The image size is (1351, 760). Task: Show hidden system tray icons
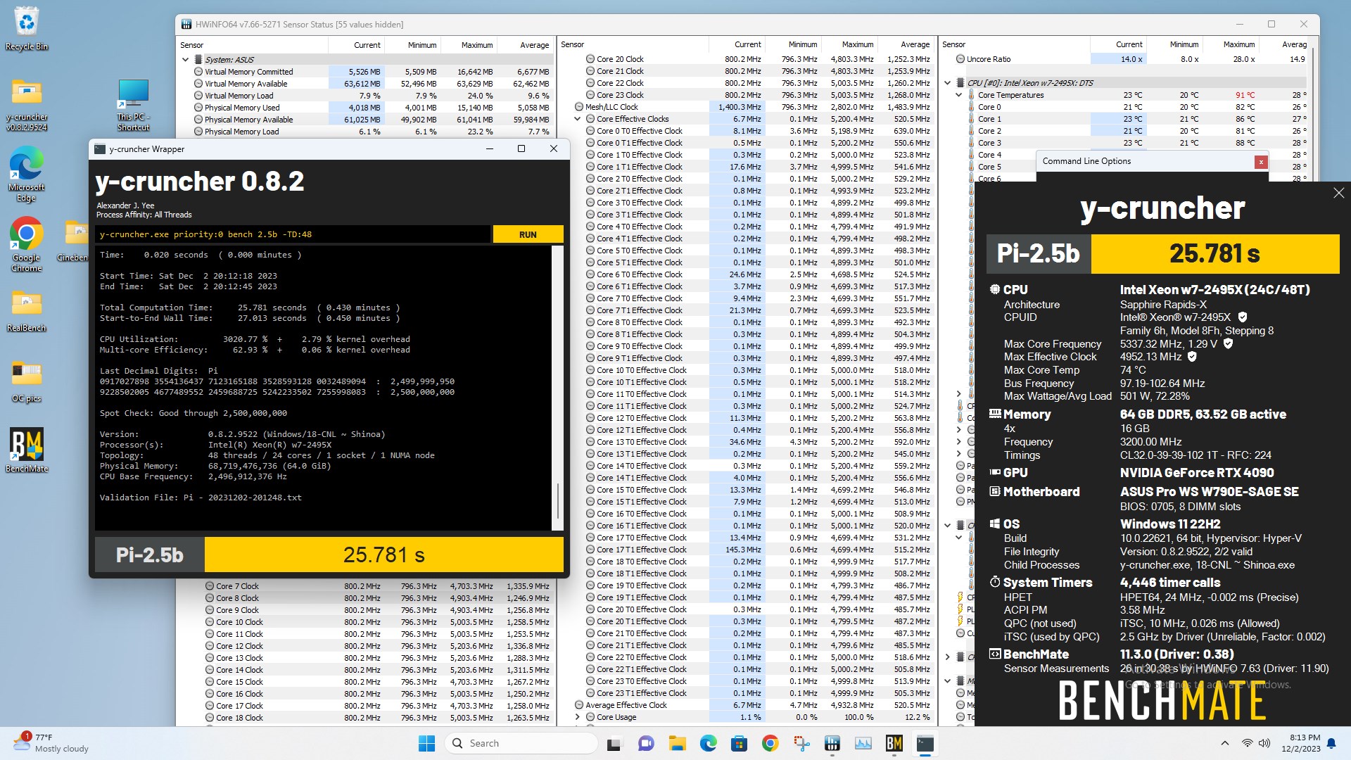pos(1225,743)
